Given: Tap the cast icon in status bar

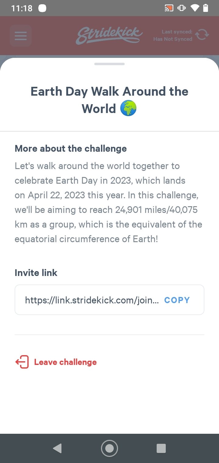Looking at the screenshot, I should [169, 8].
